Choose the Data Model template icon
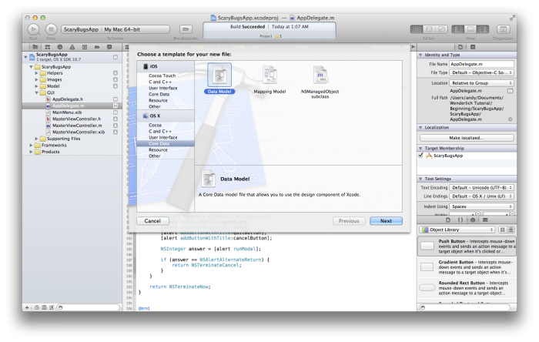539x342 pixels. [219, 75]
